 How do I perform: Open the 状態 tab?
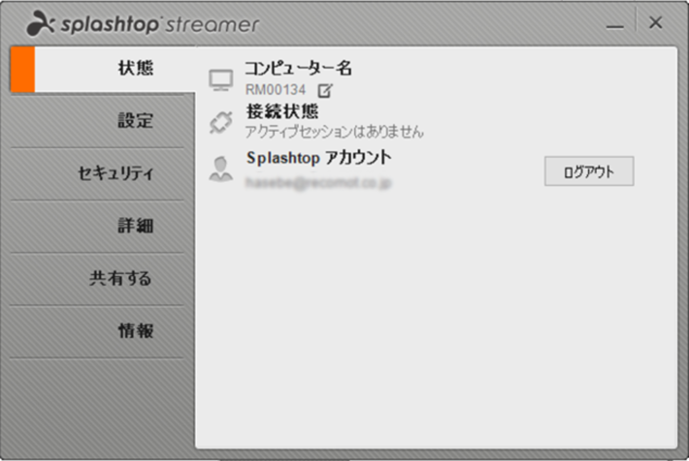(103, 69)
